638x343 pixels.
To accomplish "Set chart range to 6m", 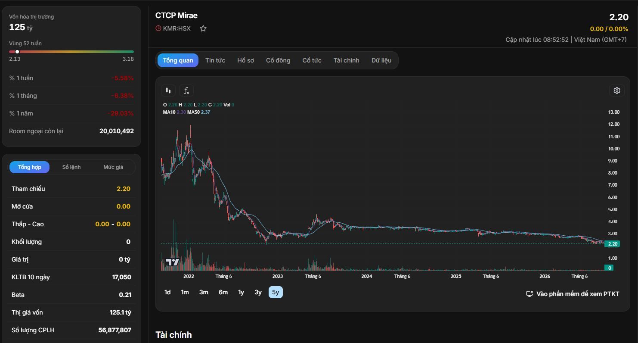I will click(223, 292).
